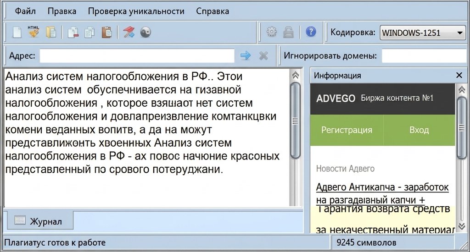Click the padlock icon in the toolbar
The image size is (470, 252).
click(x=288, y=32)
